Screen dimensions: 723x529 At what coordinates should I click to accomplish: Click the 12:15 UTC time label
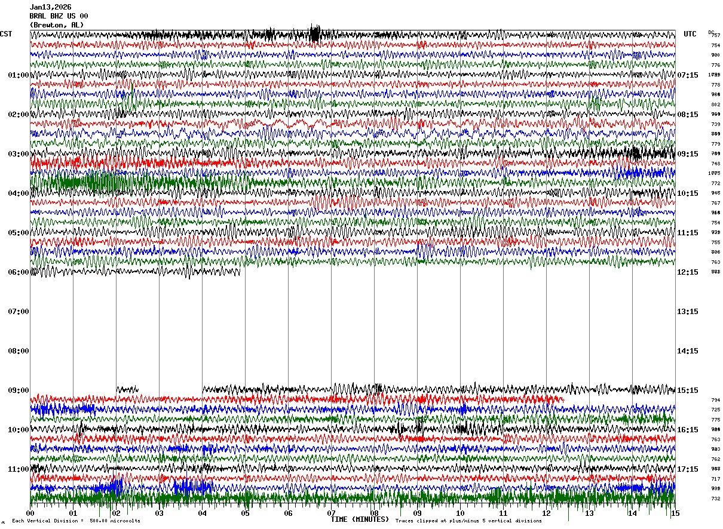(x=688, y=272)
